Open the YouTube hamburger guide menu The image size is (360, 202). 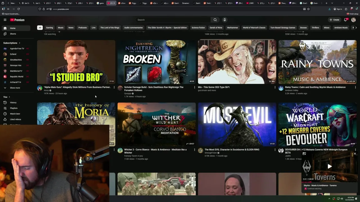point(5,20)
